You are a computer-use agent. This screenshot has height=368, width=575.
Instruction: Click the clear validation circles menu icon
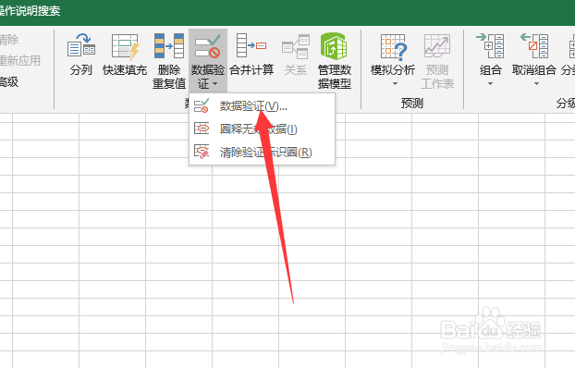click(x=202, y=151)
